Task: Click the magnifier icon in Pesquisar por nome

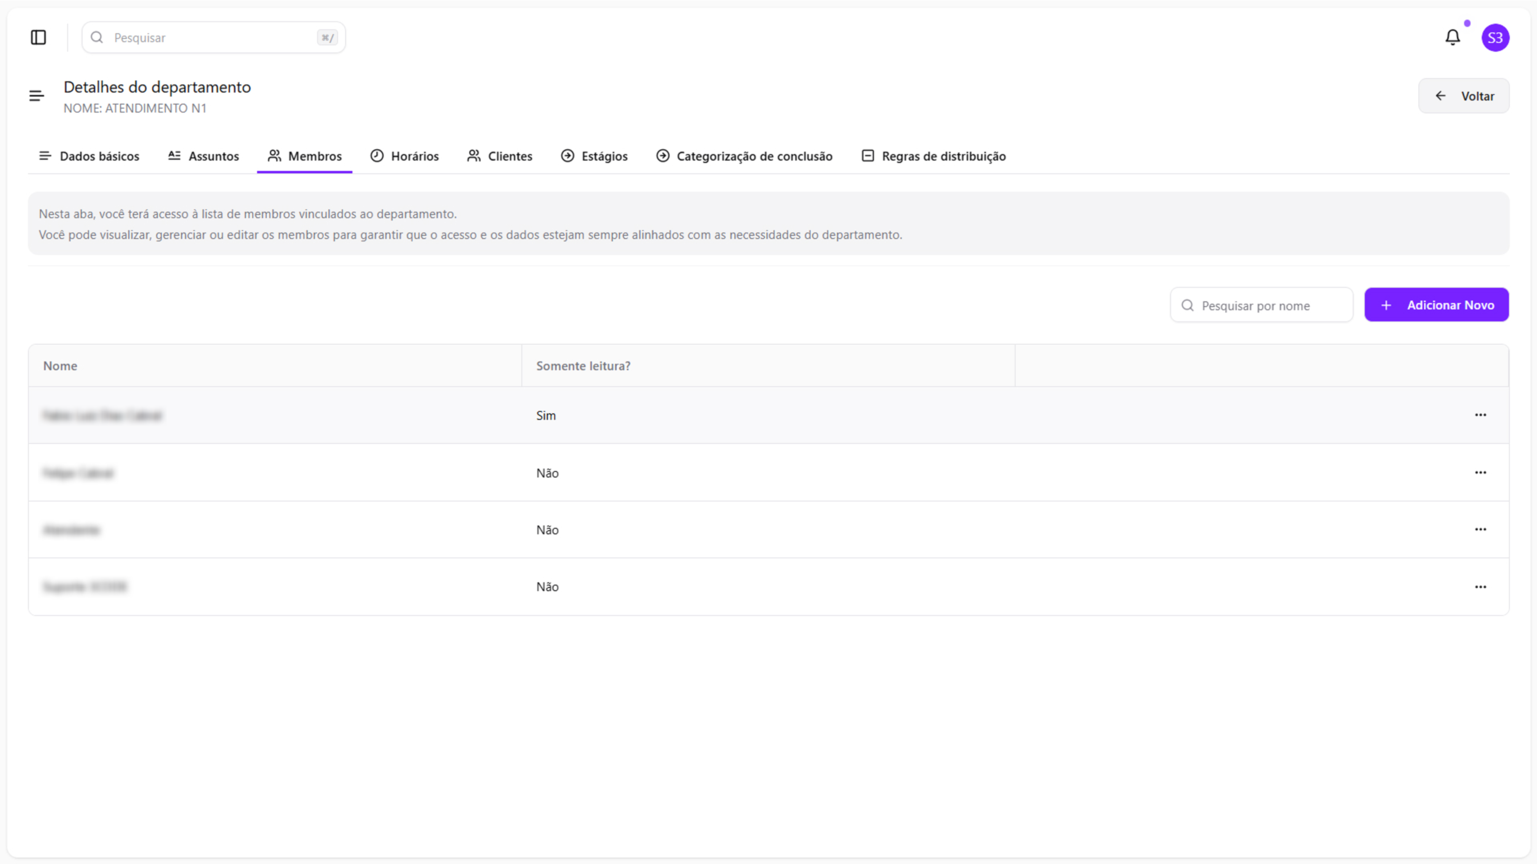Action: pyautogui.click(x=1187, y=305)
